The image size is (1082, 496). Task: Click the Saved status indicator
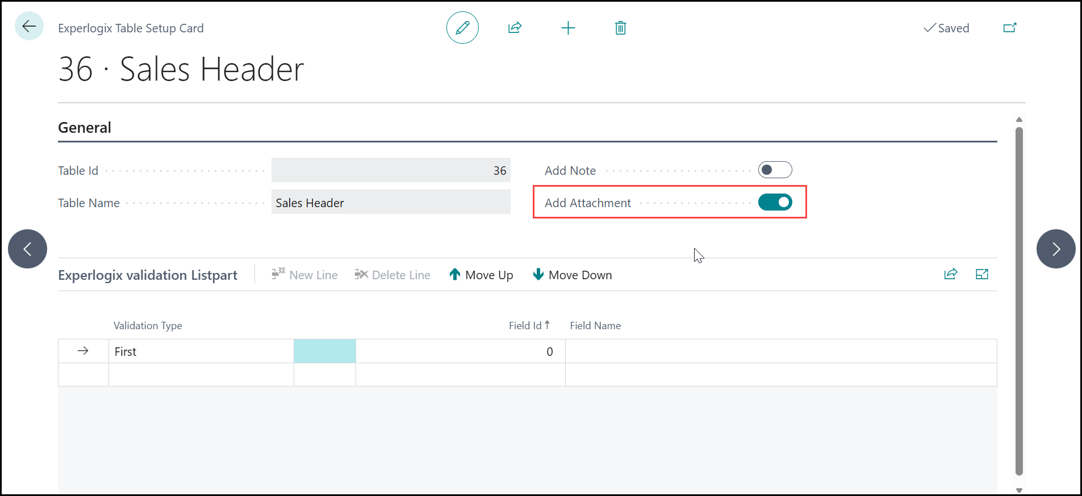coord(946,28)
